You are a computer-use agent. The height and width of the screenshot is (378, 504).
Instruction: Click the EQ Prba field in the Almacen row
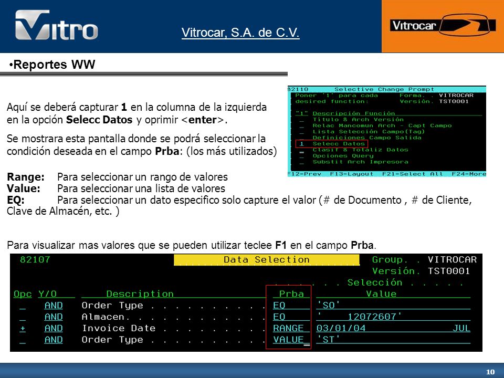tap(291, 317)
